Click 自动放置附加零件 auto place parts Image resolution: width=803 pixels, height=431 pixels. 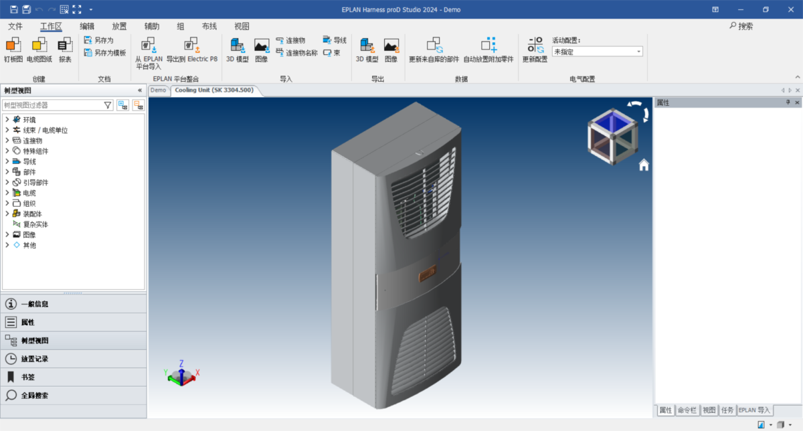(488, 50)
